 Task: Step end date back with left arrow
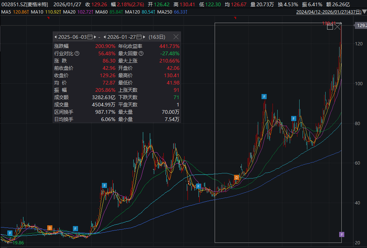(104, 37)
